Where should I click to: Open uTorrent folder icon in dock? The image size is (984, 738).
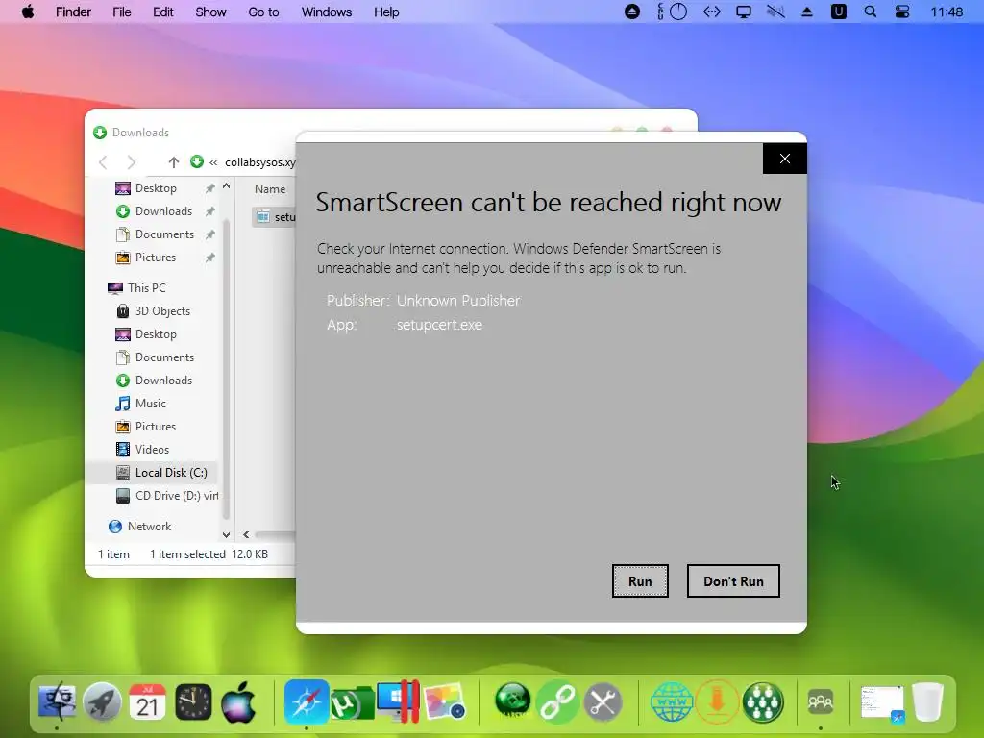pyautogui.click(x=352, y=701)
